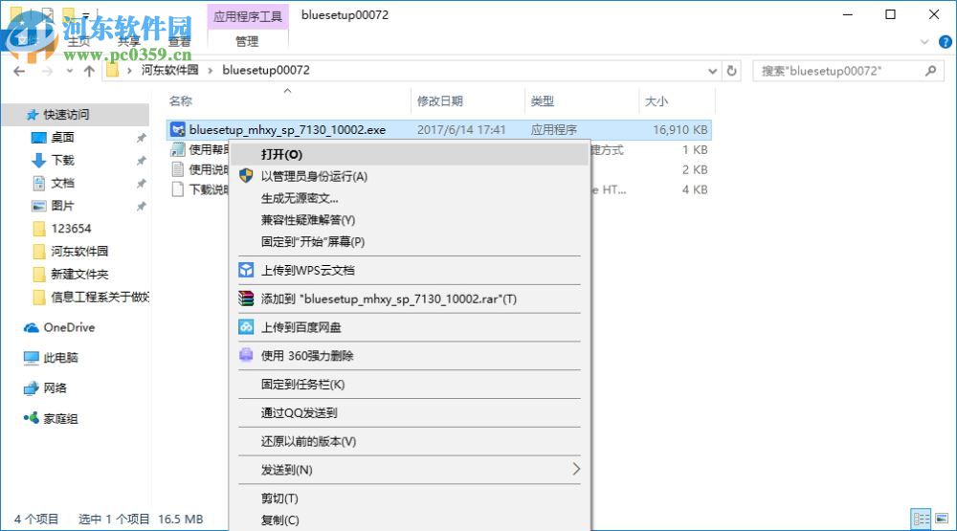This screenshot has width=957, height=531.
Task: Click the search magnifier icon
Action: 930,71
